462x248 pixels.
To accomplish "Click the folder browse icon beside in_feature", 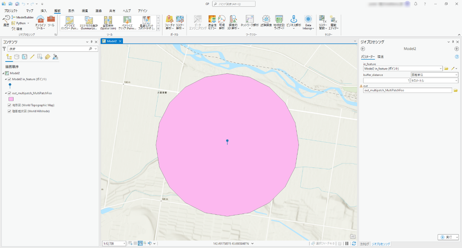I will [x=446, y=68].
